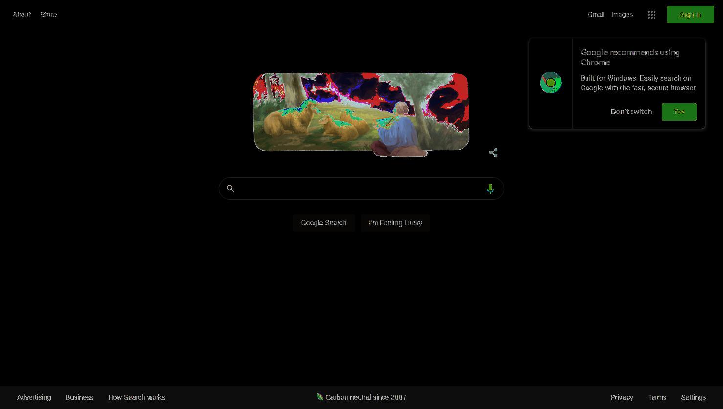Click the green leaf icon in footer
Screen dimensions: 723x409
[319, 397]
